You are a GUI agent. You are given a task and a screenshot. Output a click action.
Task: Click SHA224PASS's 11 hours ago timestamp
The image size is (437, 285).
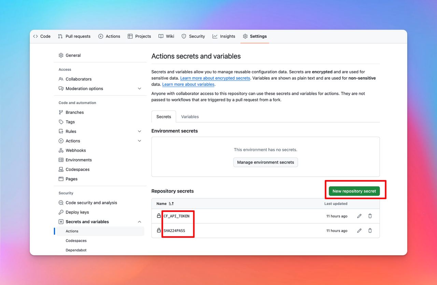tap(337, 231)
